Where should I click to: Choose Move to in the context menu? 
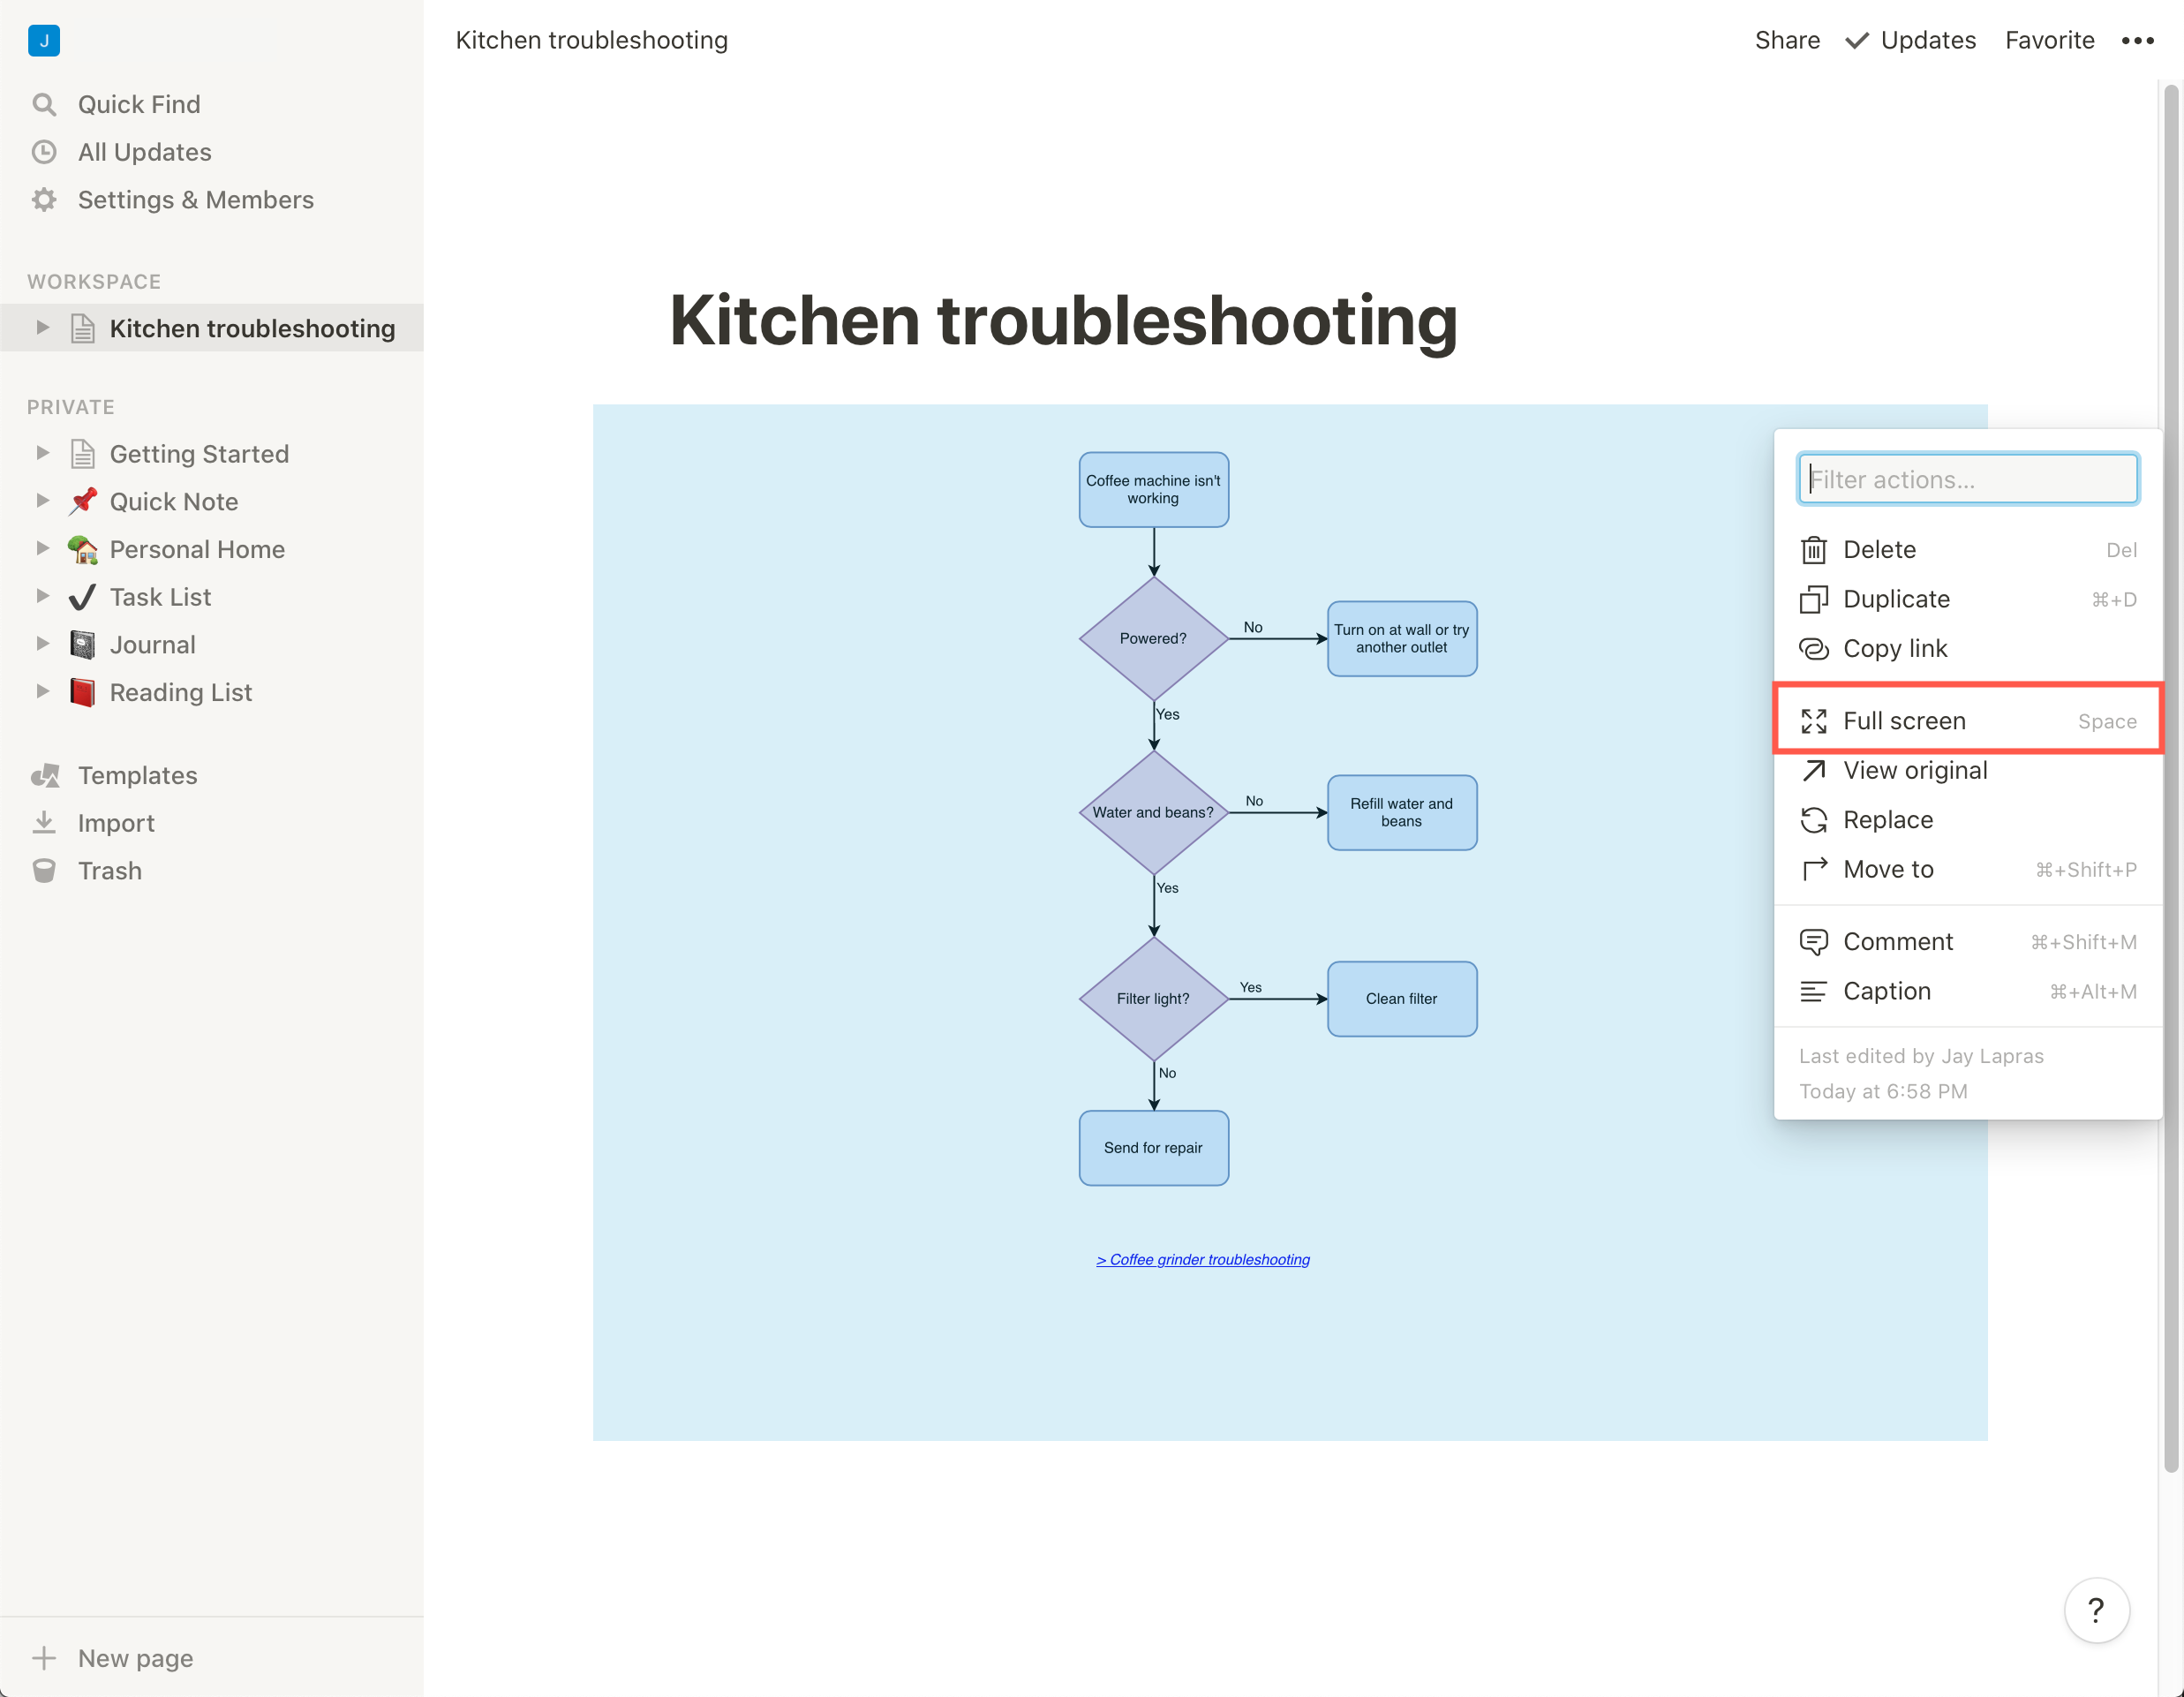[1888, 869]
